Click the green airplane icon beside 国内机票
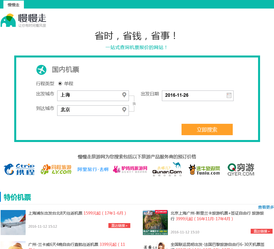The width and height of the screenshot is (274, 249). (42, 70)
